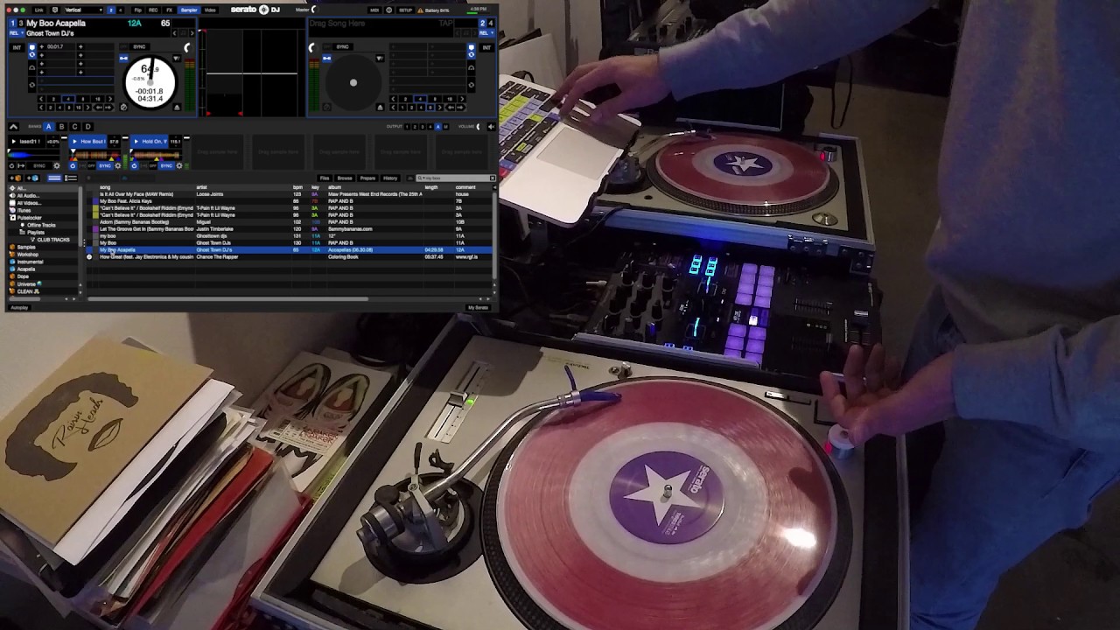The width and height of the screenshot is (1120, 630).
Task: Toggle the Sampler panel
Action: tap(189, 10)
